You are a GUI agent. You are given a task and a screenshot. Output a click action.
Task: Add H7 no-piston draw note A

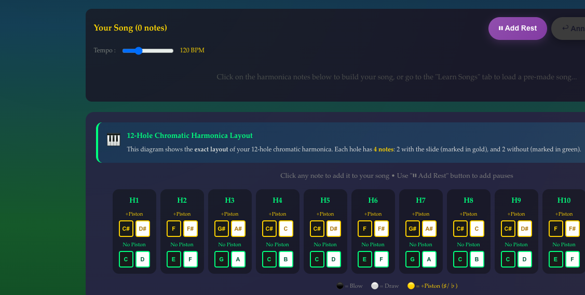click(x=429, y=259)
